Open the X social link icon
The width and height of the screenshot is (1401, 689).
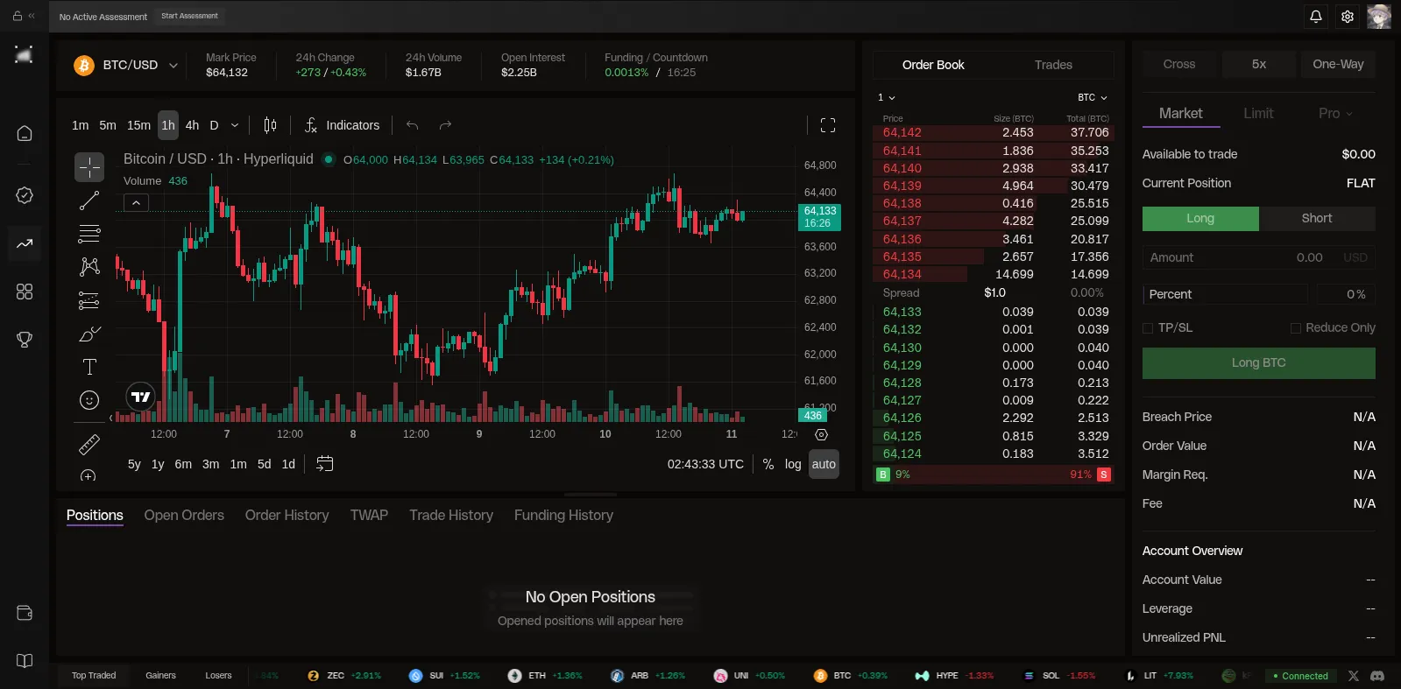click(1354, 676)
